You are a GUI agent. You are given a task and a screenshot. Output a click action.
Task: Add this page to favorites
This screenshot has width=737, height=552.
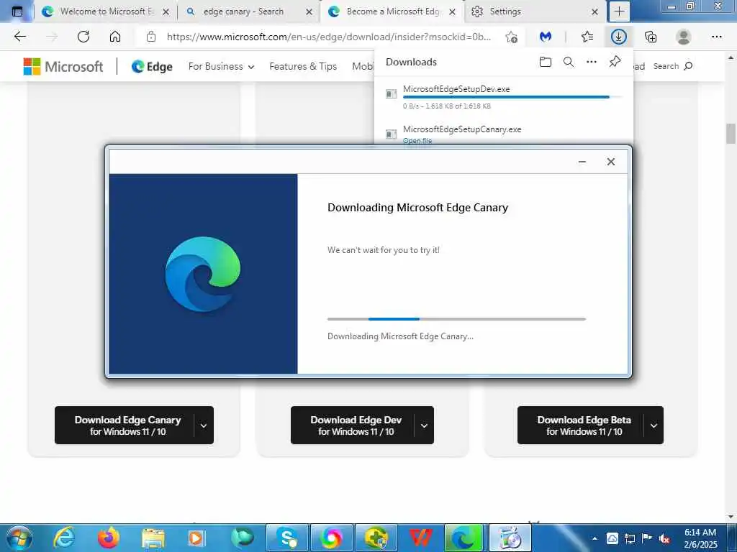coord(512,37)
